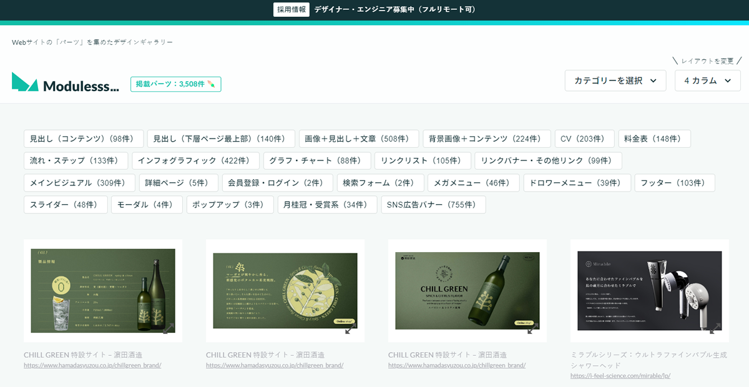Select the 検索フォーム（2件） category
Image resolution: width=749 pixels, height=387 pixels.
click(x=380, y=183)
